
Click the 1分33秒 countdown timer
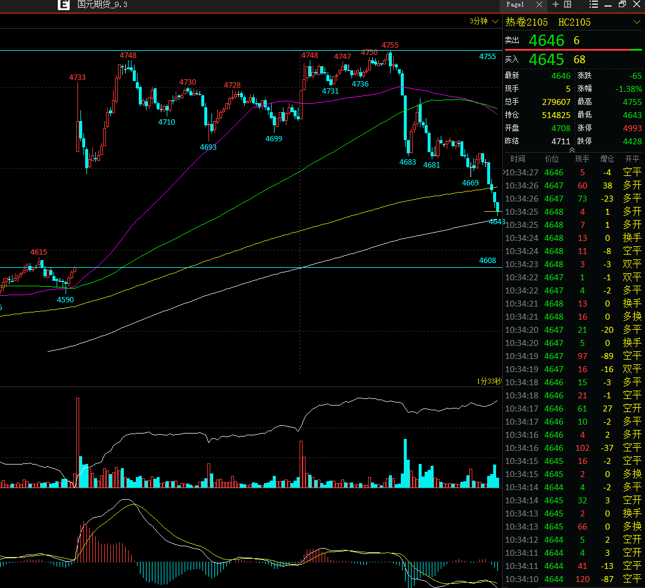[x=489, y=381]
